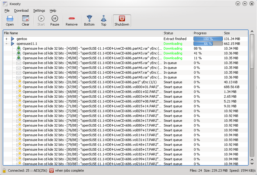
Task: Click smart queue icon of vol007+08.PAR2 row
Action: point(19,101)
